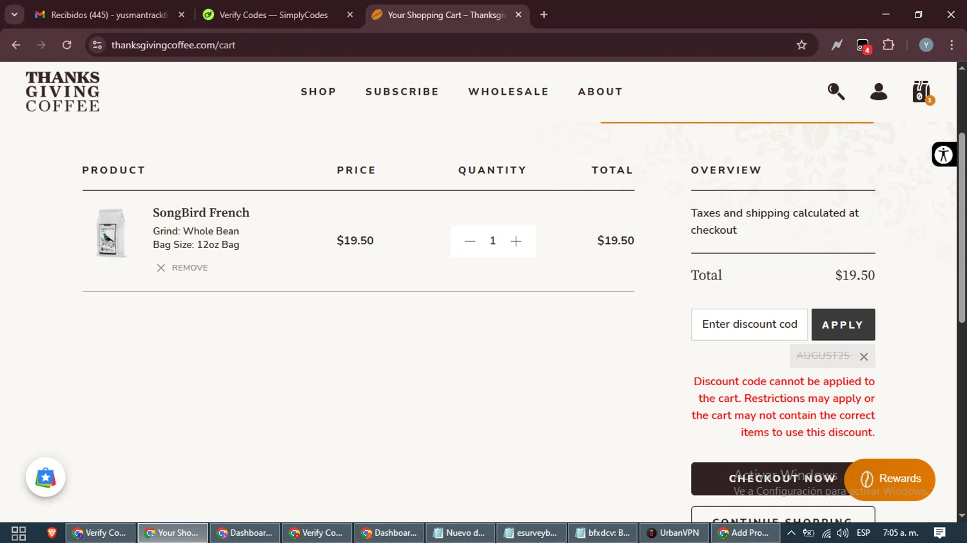Image resolution: width=967 pixels, height=543 pixels.
Task: Click the page vertical scrollbar
Action: (x=962, y=227)
